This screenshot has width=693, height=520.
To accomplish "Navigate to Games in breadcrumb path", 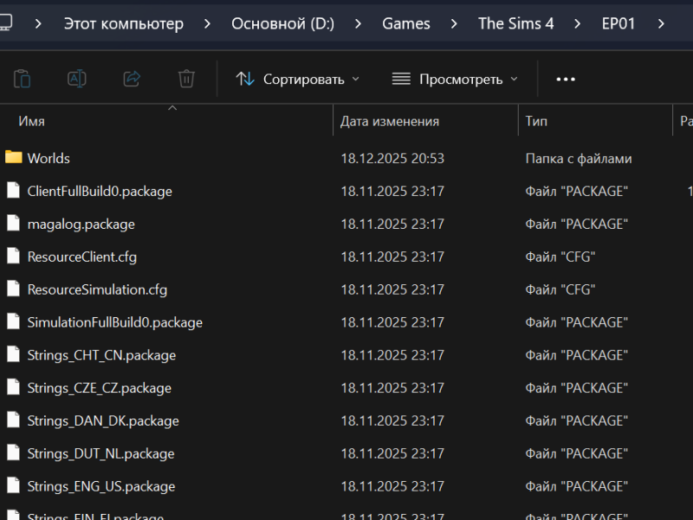I will [x=405, y=23].
